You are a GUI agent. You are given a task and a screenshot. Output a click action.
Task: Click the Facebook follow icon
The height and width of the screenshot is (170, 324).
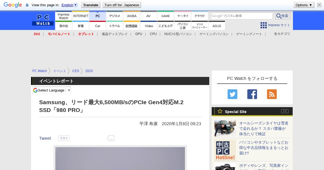(x=252, y=94)
